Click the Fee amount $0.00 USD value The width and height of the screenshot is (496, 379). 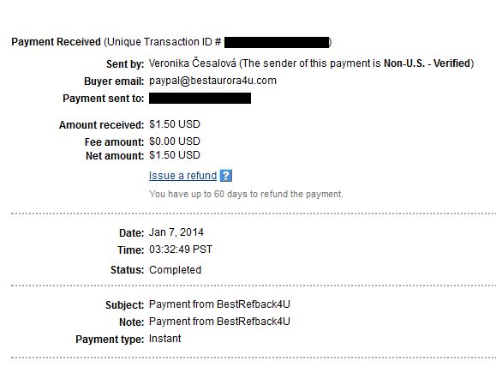175,141
